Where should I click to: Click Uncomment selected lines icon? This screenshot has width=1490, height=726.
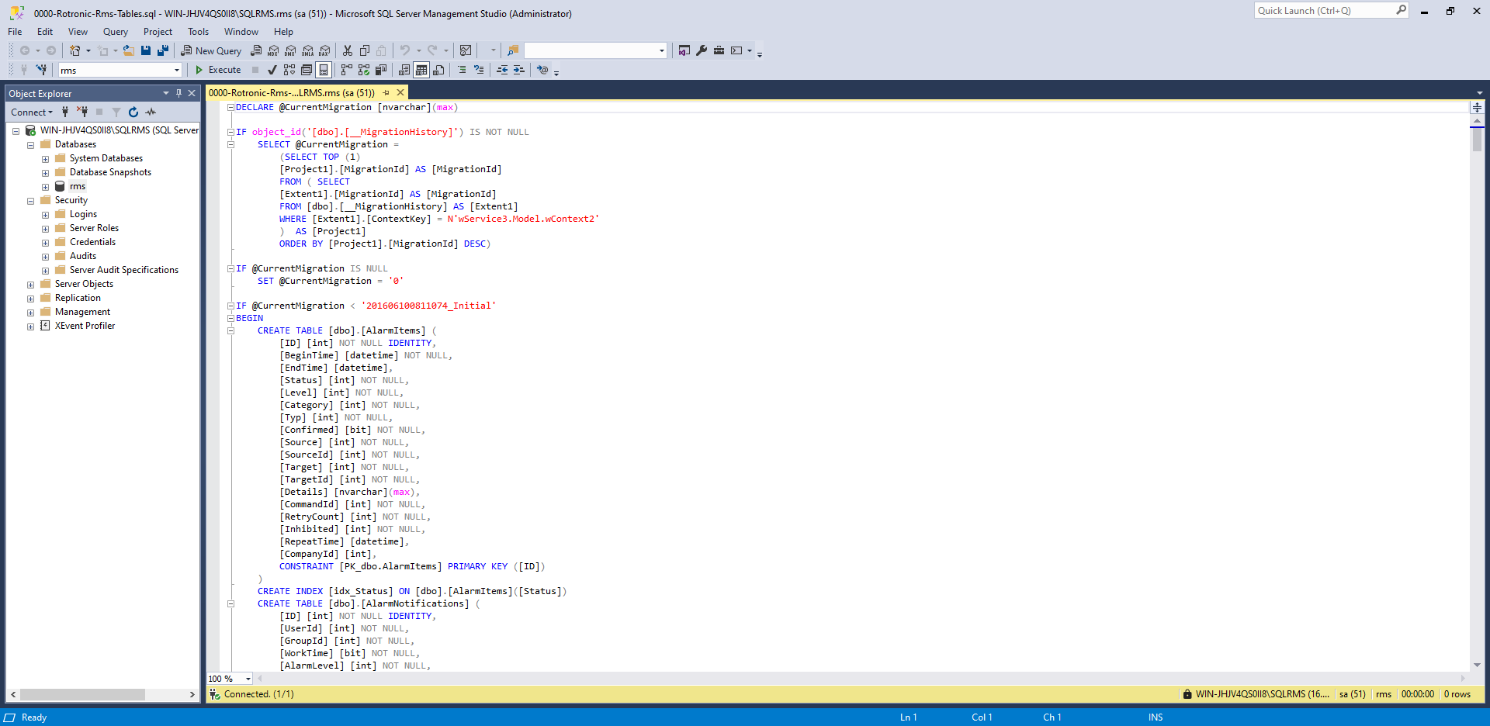(479, 70)
